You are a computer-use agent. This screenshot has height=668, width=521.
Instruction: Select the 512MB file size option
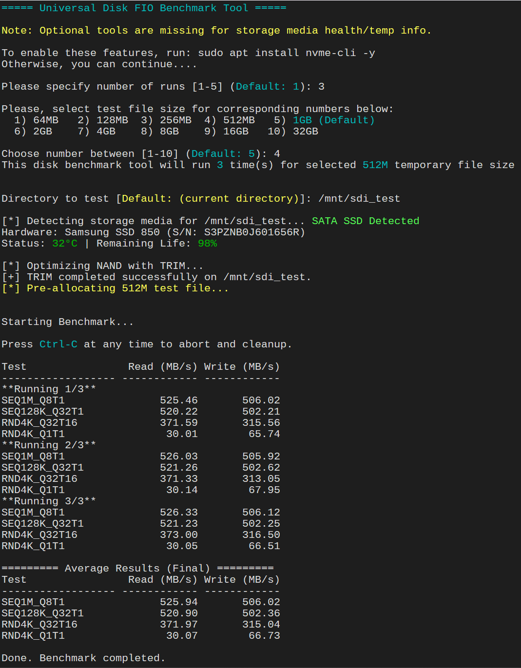point(238,120)
